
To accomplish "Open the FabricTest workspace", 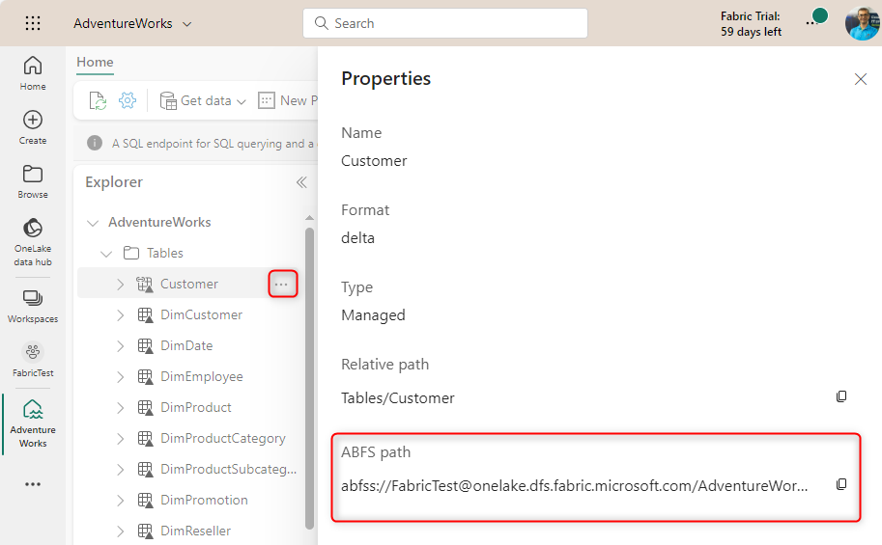I will coord(33,359).
